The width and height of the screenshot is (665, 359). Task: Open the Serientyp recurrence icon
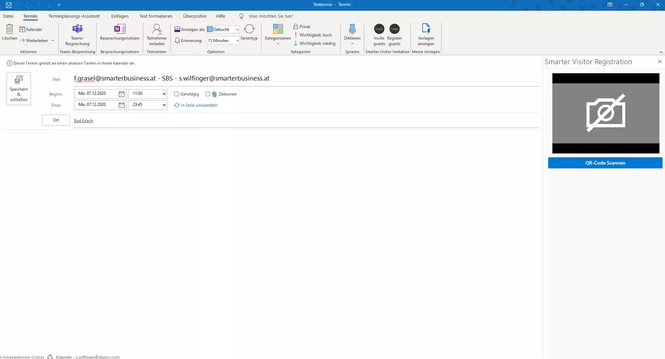click(x=249, y=30)
